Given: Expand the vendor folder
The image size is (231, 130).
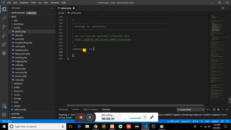Looking at the screenshot, I should point(17,106).
